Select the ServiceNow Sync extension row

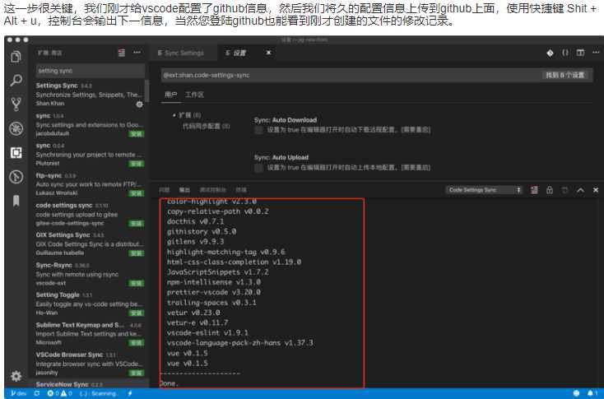coord(89,384)
